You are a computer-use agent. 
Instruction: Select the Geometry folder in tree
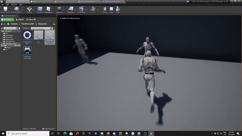9,37
